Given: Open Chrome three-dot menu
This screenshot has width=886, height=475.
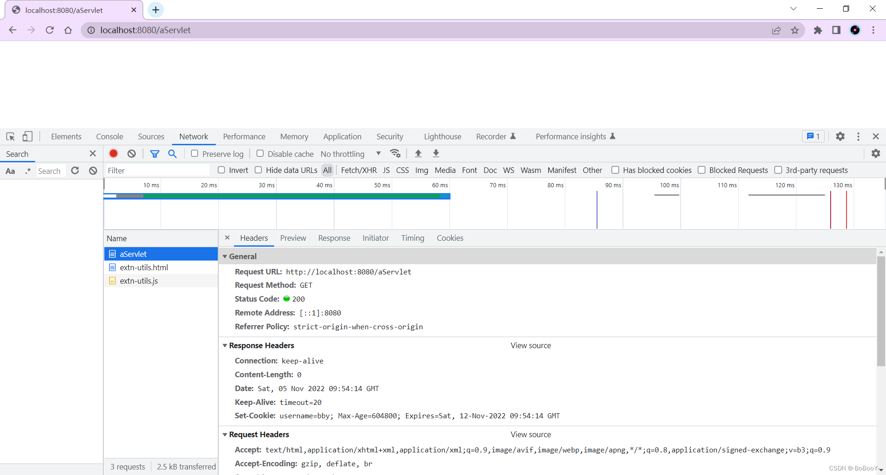Looking at the screenshot, I should coord(873,30).
